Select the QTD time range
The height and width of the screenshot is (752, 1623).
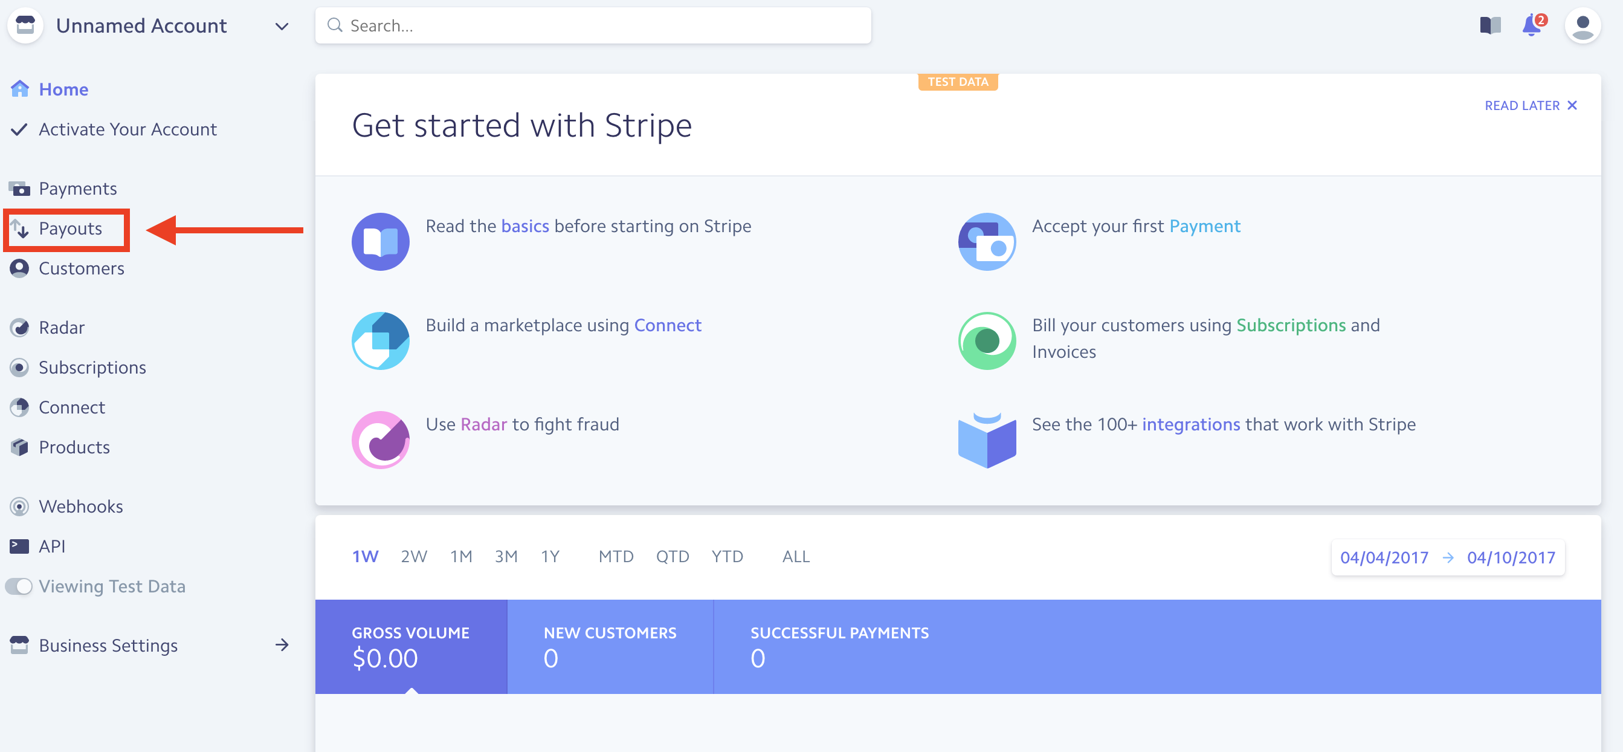673,557
